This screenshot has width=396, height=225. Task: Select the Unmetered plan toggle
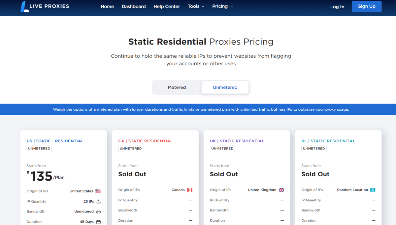[225, 87]
